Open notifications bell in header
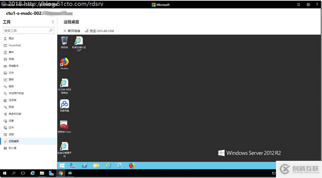This screenshot has width=322, height=178. click(299, 4)
